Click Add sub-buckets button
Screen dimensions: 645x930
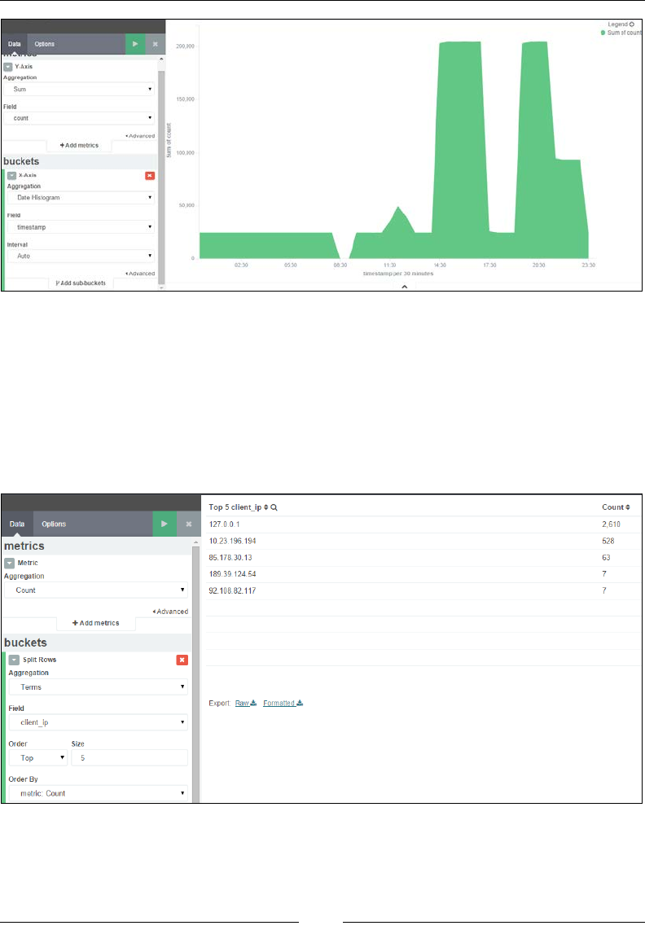pos(81,283)
